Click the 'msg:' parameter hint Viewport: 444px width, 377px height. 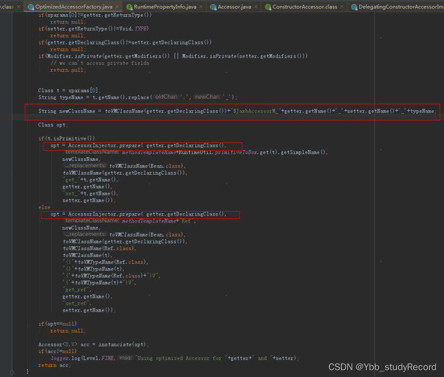tap(126, 357)
